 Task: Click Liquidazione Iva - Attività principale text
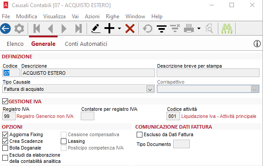pos(219,116)
